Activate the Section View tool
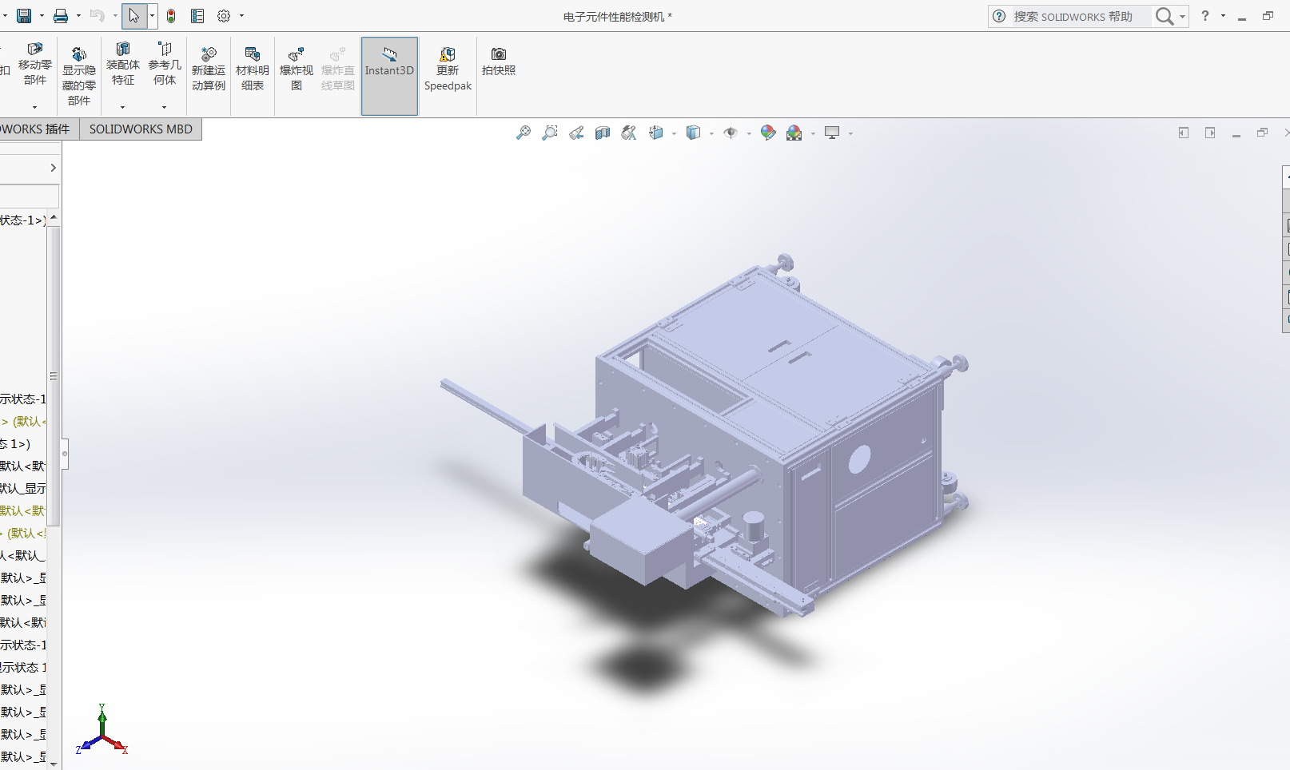Screen dimensions: 1290x770 (x=603, y=133)
